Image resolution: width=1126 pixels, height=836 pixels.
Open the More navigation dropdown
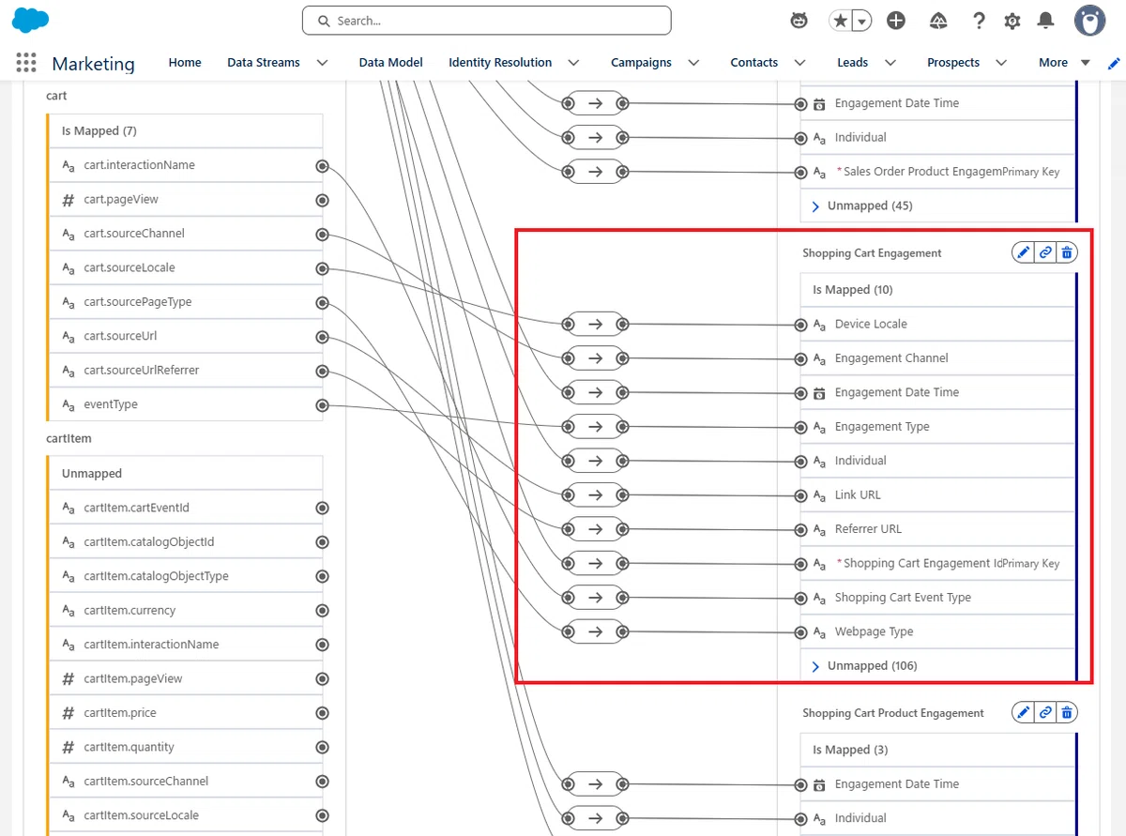click(x=1064, y=63)
